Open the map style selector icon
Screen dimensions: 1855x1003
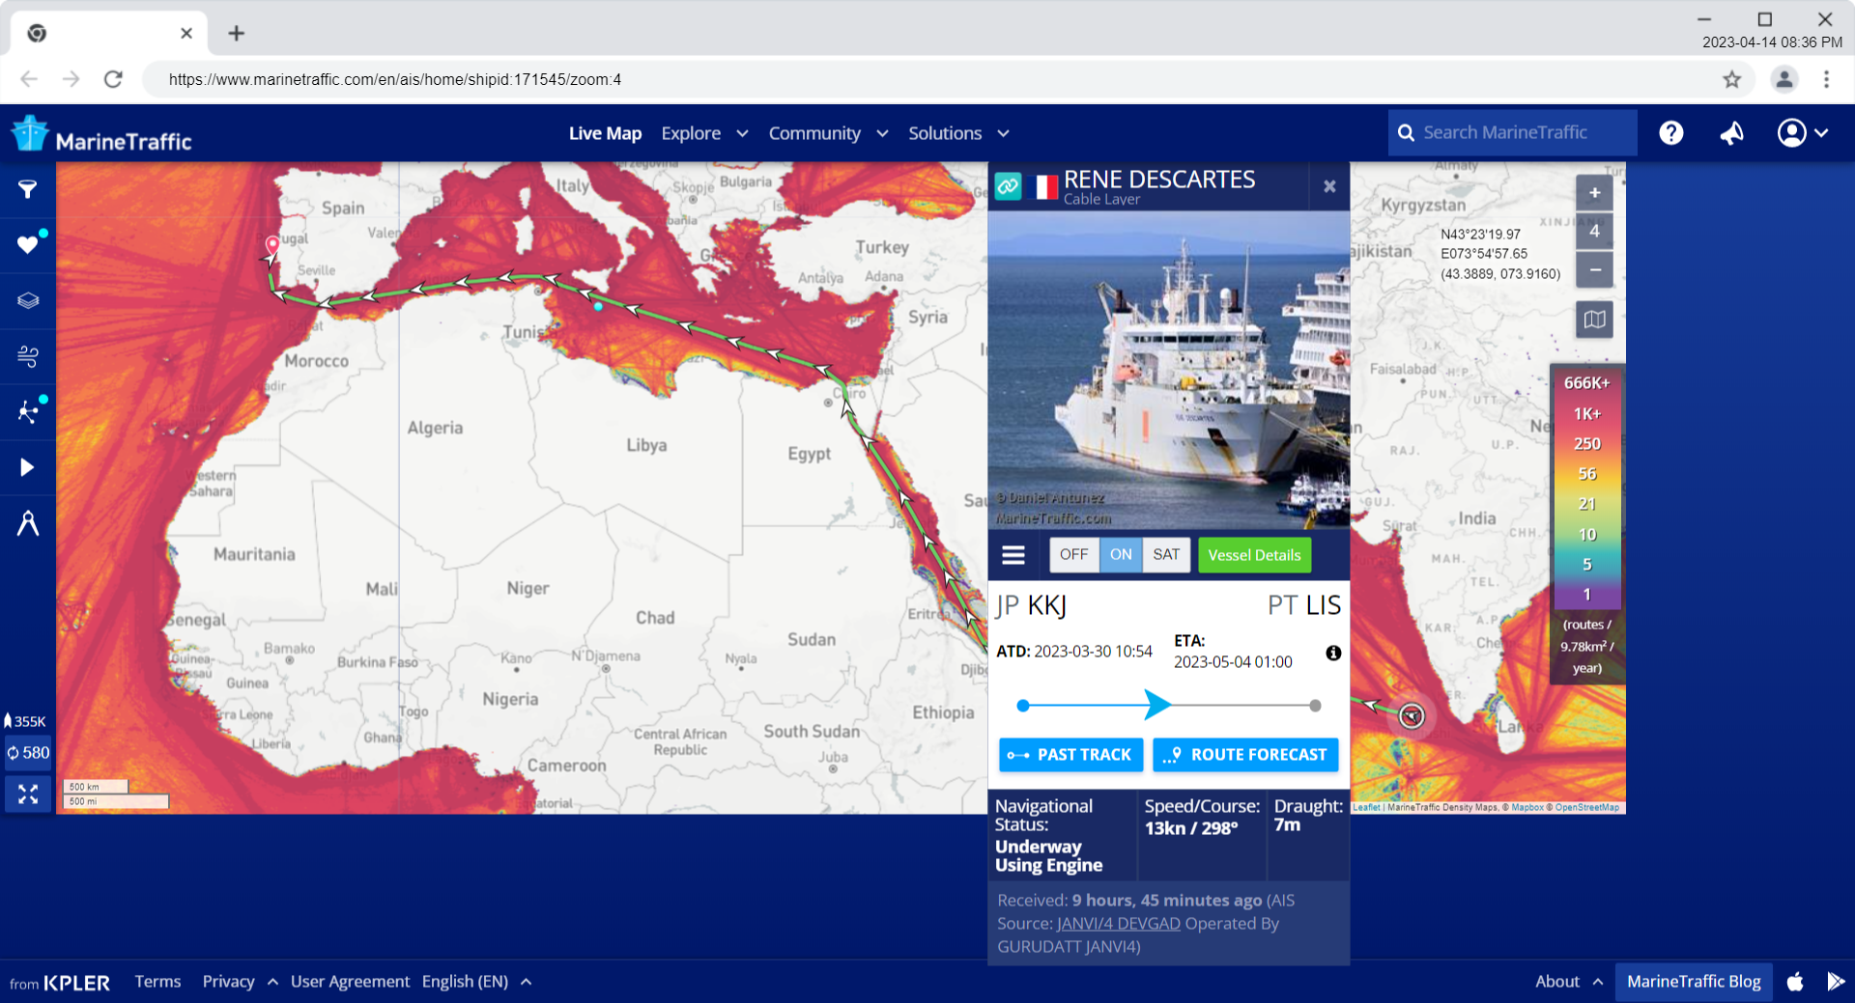click(x=1595, y=320)
